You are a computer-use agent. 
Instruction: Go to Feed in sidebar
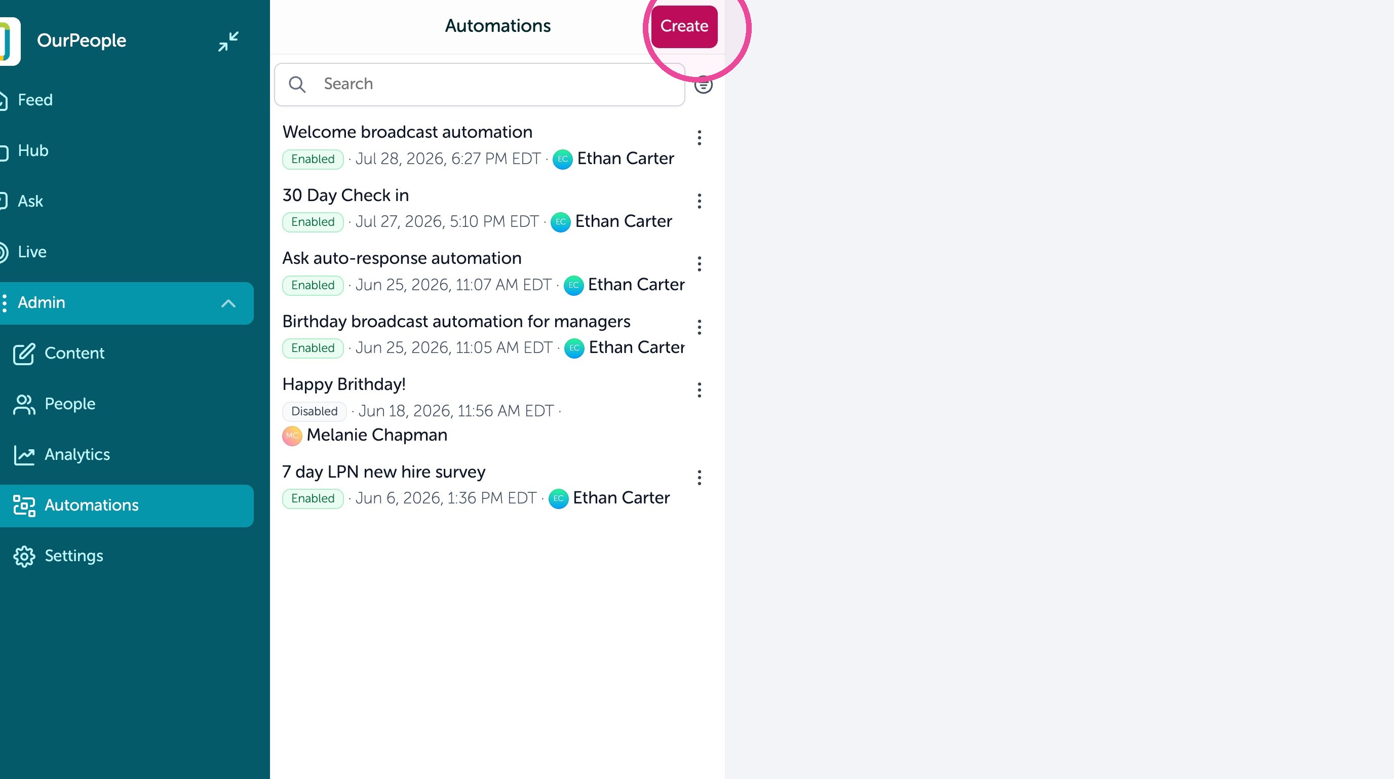(x=35, y=100)
